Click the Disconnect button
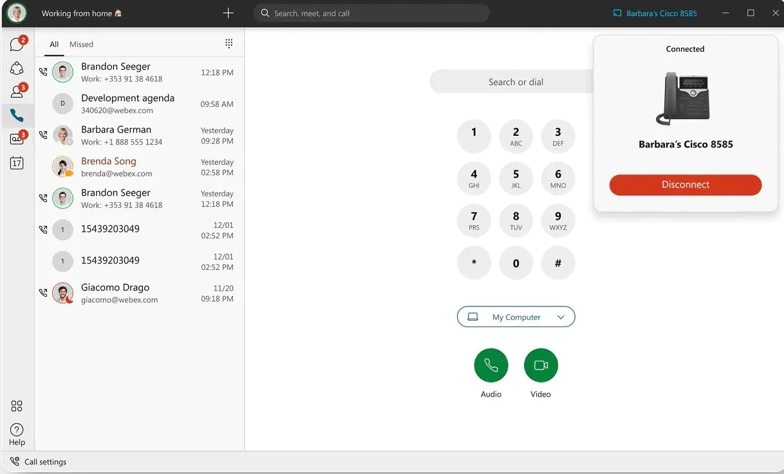Screen dimensions: 784x474 coord(686,185)
